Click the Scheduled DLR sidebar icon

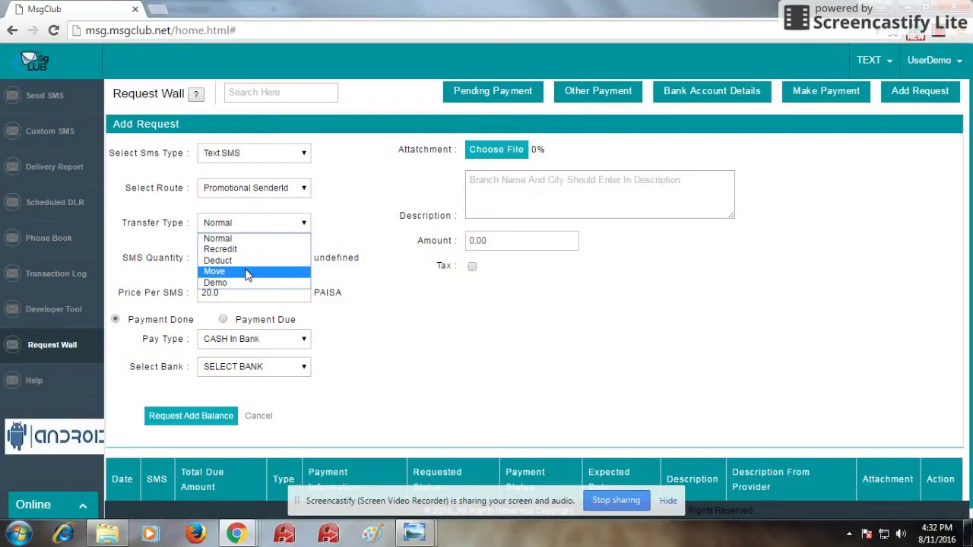tap(12, 203)
